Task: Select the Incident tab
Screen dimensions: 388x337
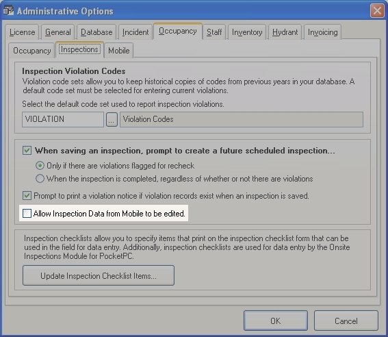Action: click(x=135, y=32)
